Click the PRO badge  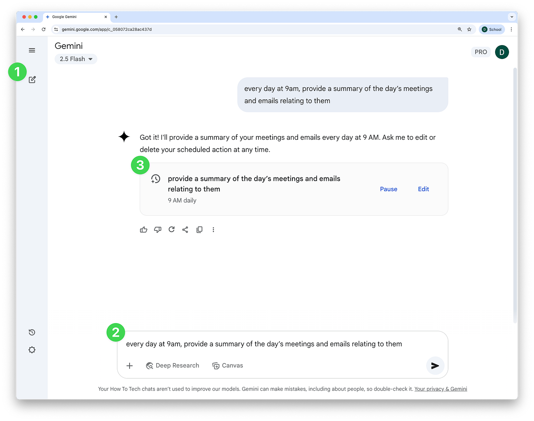(x=481, y=52)
